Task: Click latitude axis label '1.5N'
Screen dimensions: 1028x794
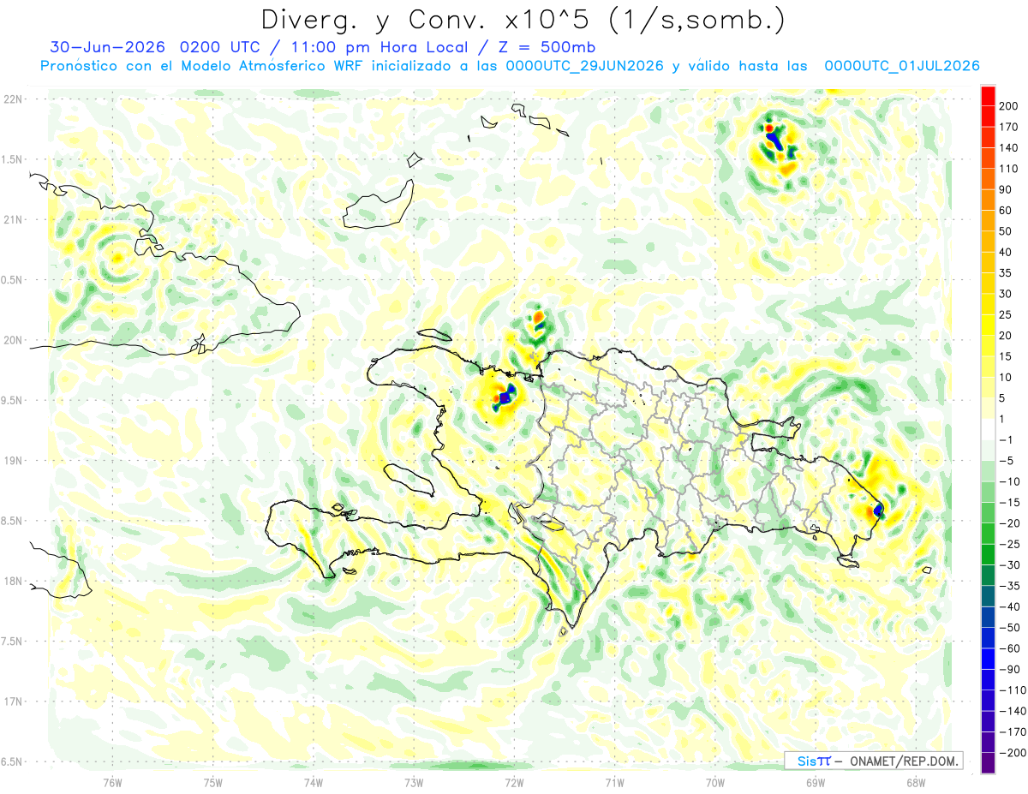Action: [x=13, y=159]
